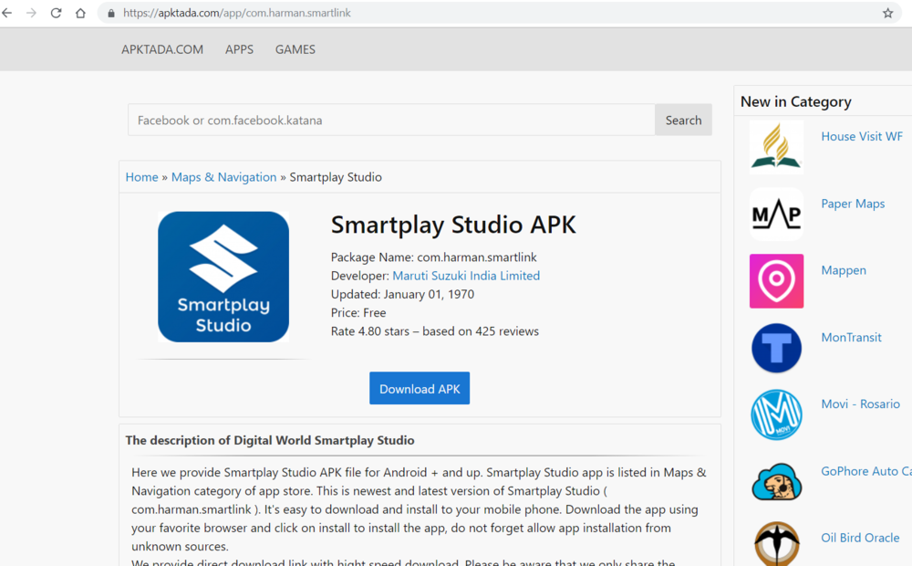Open the APPS menu item
The width and height of the screenshot is (912, 566).
(x=239, y=49)
